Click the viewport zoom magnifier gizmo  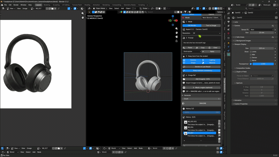176,29
